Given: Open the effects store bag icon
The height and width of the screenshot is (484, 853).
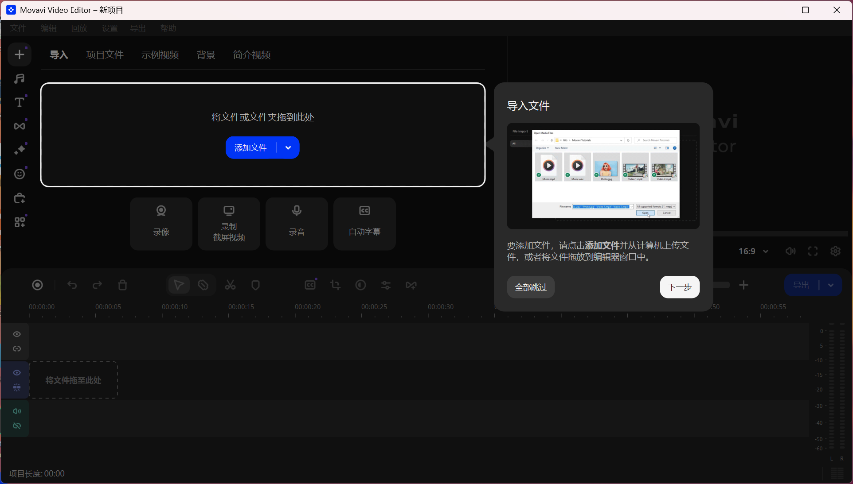Looking at the screenshot, I should (x=20, y=198).
